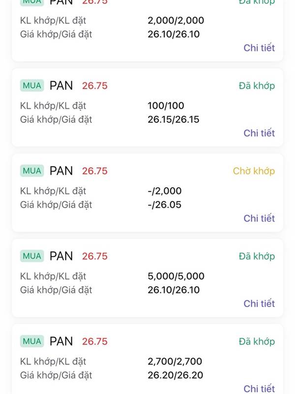The height and width of the screenshot is (394, 295).
Task: Tap the red 26.75 price in the pending order
Action: (x=94, y=171)
